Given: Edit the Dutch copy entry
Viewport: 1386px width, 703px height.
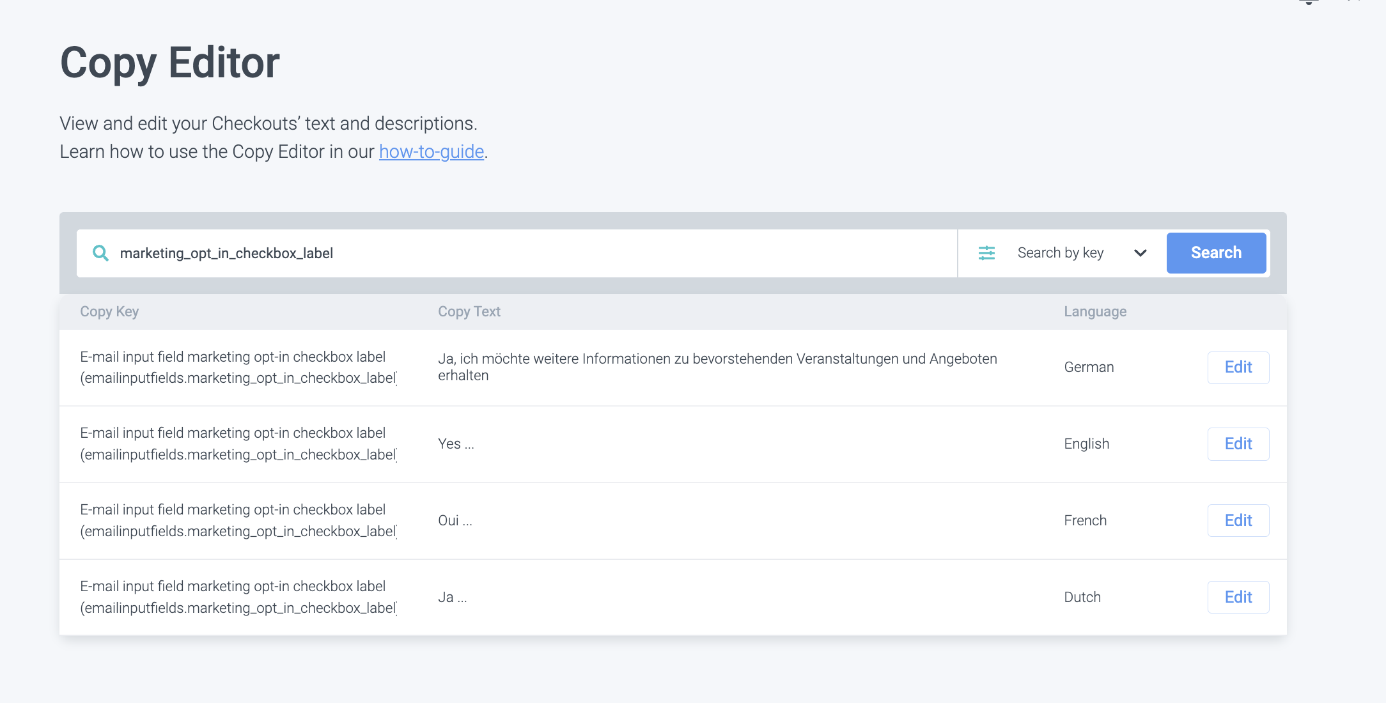Looking at the screenshot, I should [x=1238, y=598].
